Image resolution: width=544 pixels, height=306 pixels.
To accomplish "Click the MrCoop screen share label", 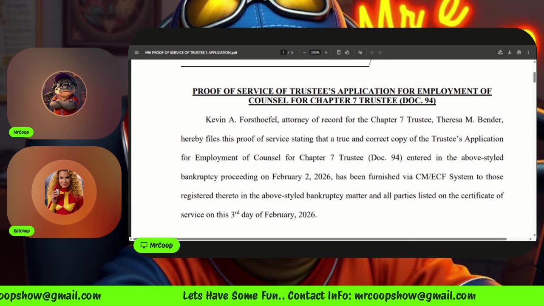I will (156, 245).
